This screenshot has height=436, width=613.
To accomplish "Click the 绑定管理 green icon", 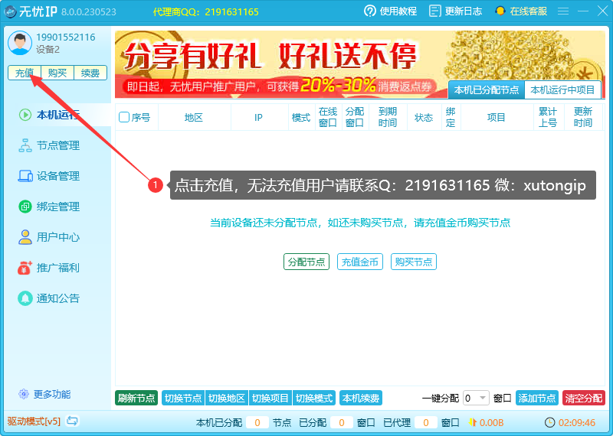I will coord(25,207).
